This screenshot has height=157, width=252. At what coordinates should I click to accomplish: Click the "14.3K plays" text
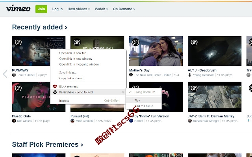[x=42, y=121]
